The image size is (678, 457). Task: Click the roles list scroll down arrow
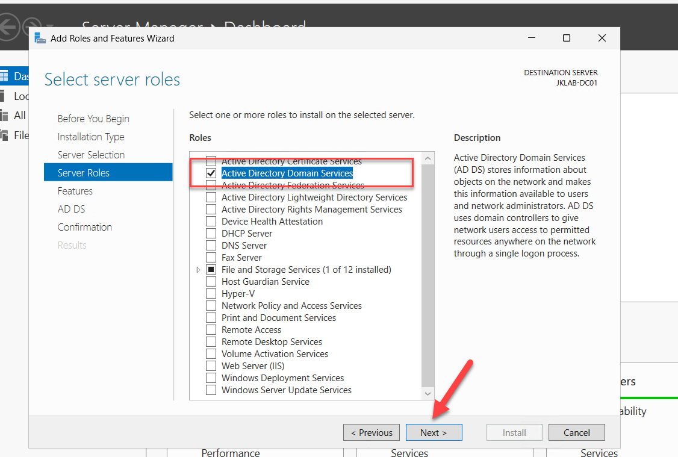point(428,393)
